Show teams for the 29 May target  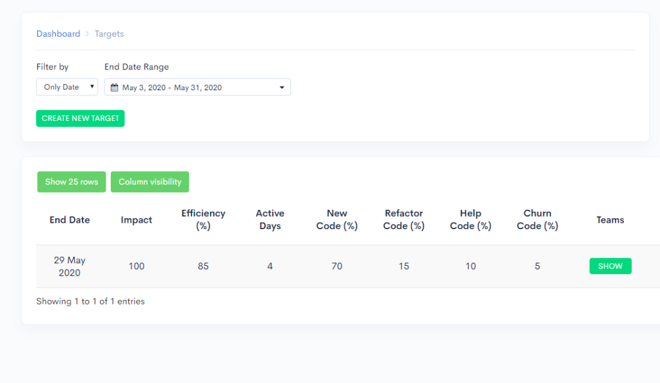(x=610, y=266)
